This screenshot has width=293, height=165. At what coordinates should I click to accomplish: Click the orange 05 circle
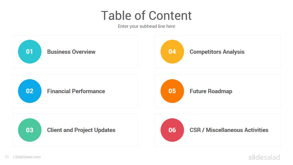tap(172, 91)
